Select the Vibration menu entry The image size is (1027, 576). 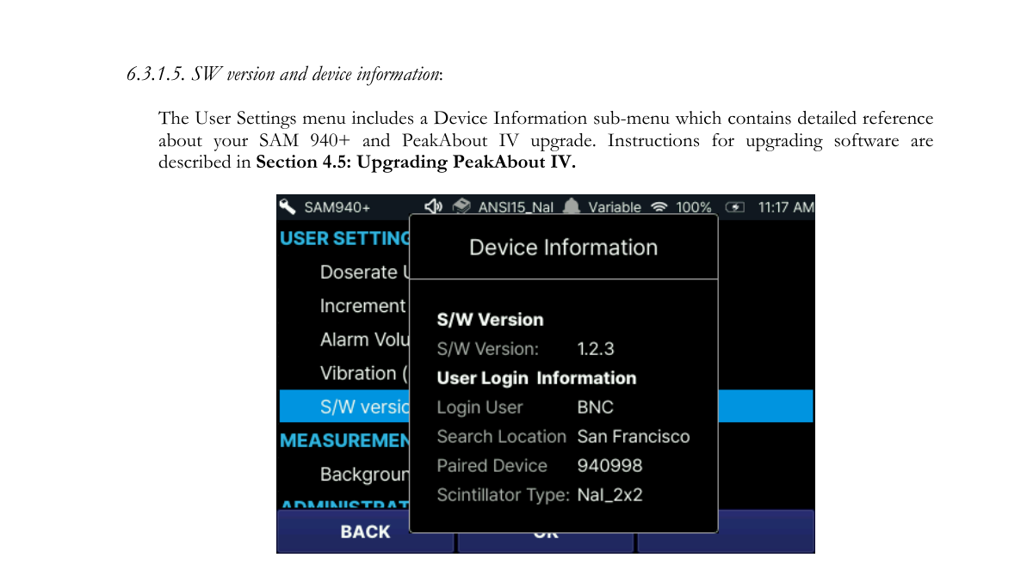(364, 373)
